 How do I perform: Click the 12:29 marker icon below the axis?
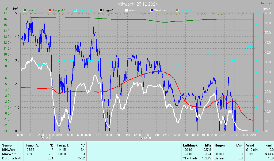point(142,138)
